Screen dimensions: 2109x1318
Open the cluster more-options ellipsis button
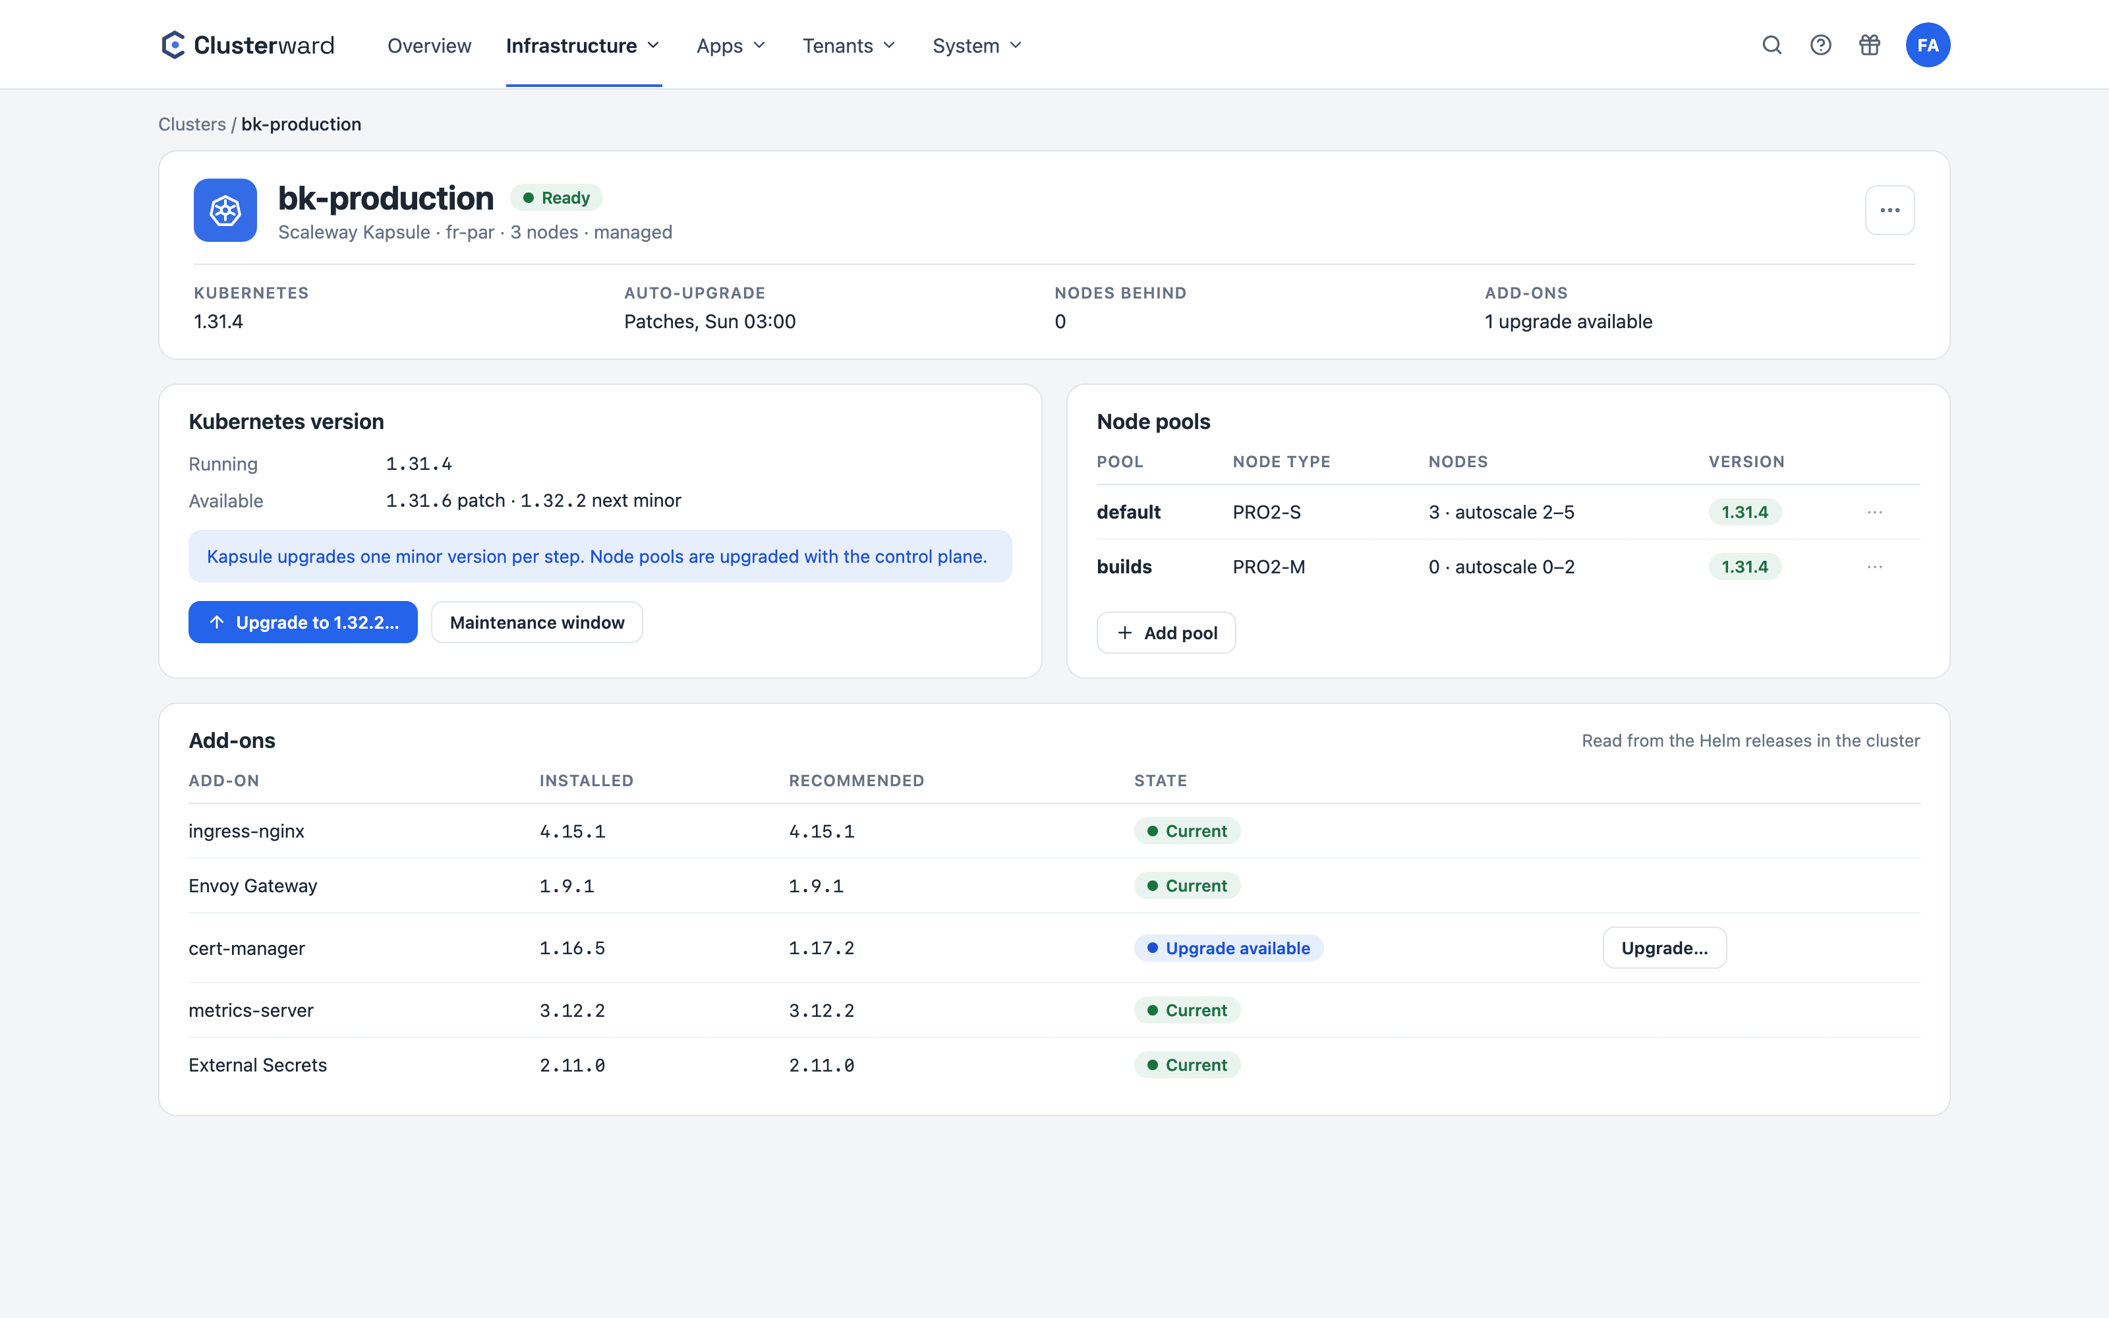pos(1890,210)
